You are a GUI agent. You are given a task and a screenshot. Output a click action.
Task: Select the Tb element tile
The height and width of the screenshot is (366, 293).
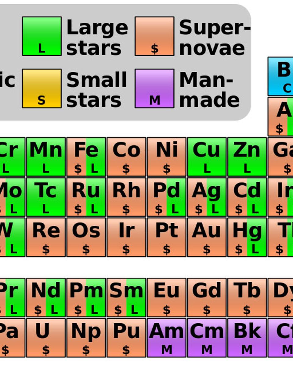[247, 298]
